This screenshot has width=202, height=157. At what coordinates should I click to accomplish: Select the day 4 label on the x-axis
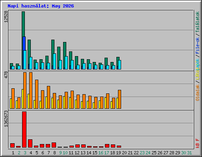point(31,153)
